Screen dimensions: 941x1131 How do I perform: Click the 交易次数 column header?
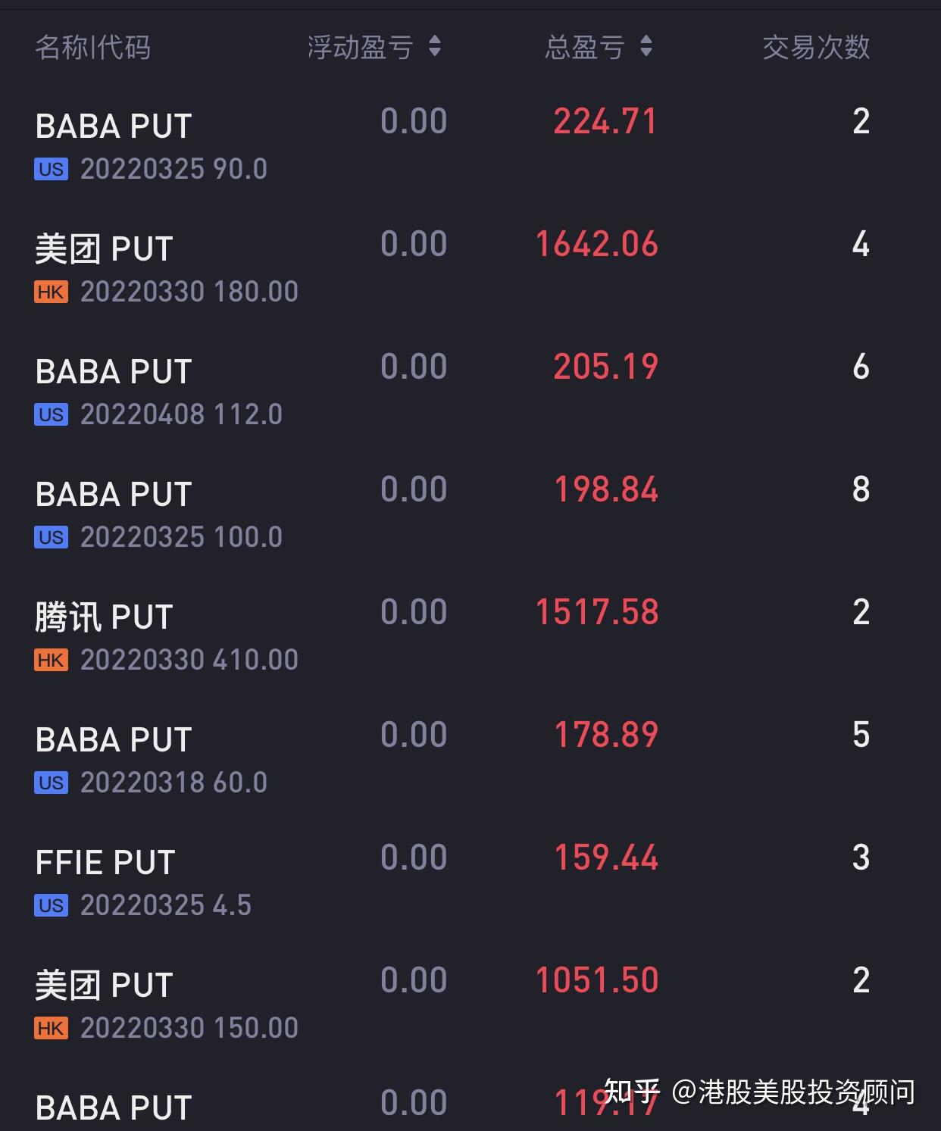point(816,47)
